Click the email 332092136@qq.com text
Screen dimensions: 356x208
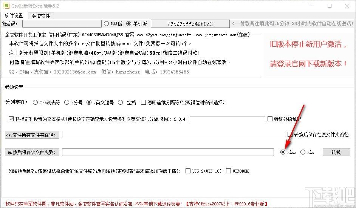pos(75,72)
